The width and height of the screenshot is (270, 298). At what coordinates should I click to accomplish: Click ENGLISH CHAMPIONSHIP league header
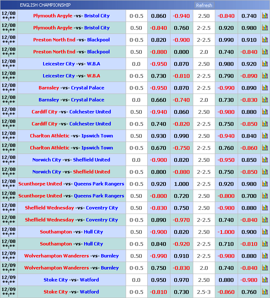point(45,5)
